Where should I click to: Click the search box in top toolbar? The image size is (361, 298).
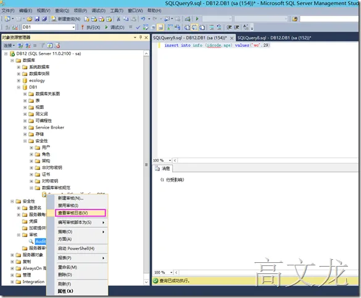pyautogui.click(x=330, y=19)
